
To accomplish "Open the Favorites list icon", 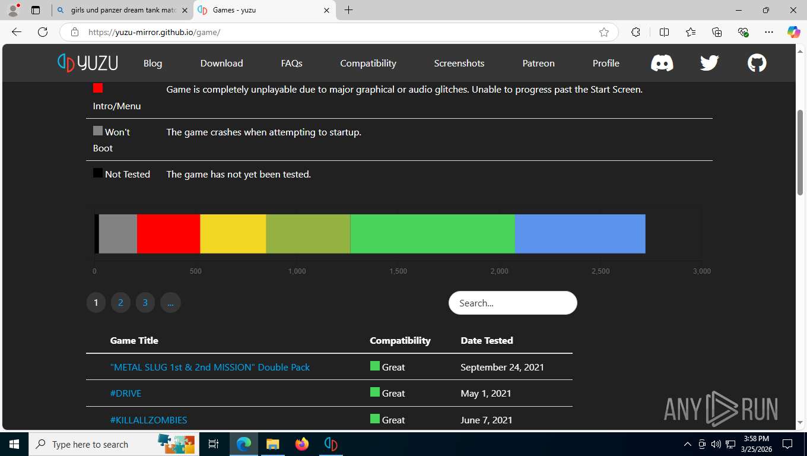I will tap(691, 32).
